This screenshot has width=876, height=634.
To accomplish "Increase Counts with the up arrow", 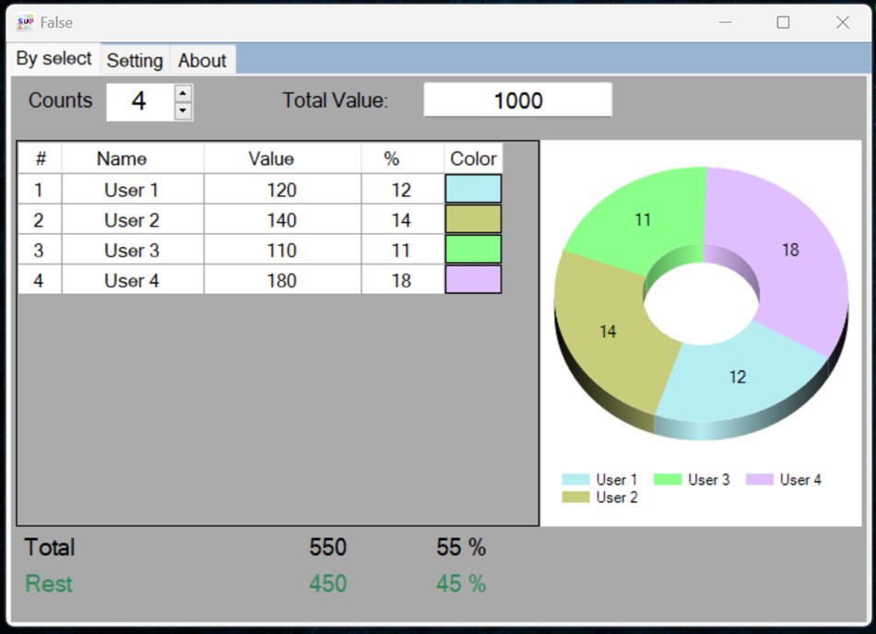I will click(183, 92).
